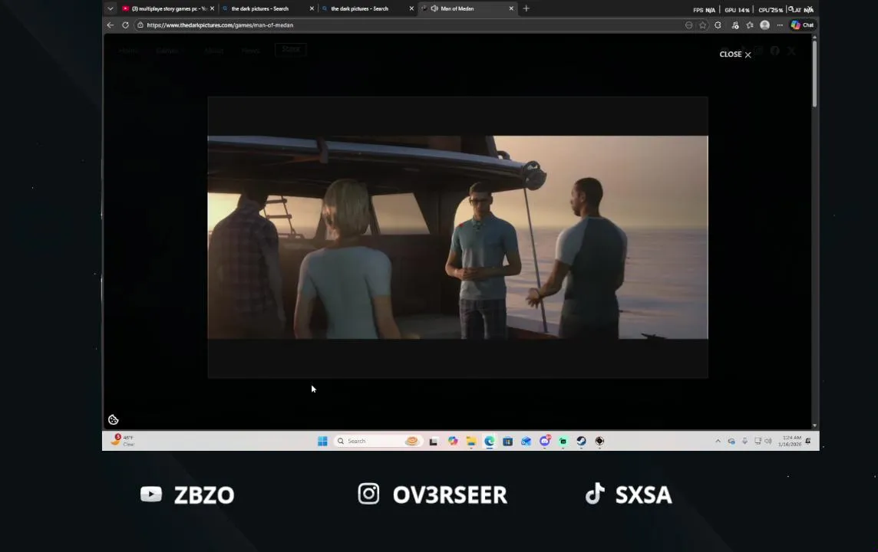Click the page vertical scrollbar thumb

click(x=814, y=73)
